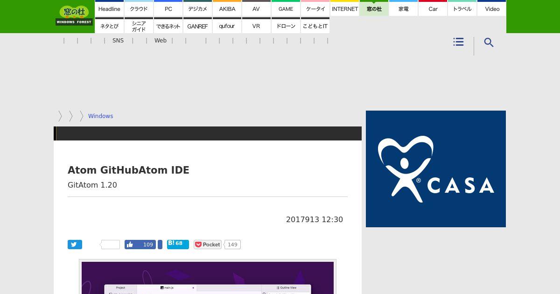Click the Web category link

click(x=161, y=41)
